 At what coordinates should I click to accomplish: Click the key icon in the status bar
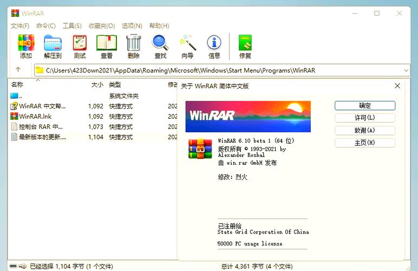click(23, 266)
